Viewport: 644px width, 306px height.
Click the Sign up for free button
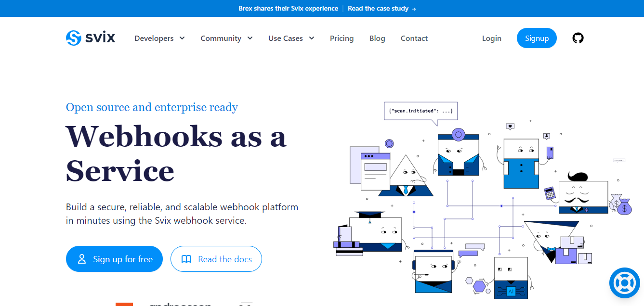pos(114,259)
